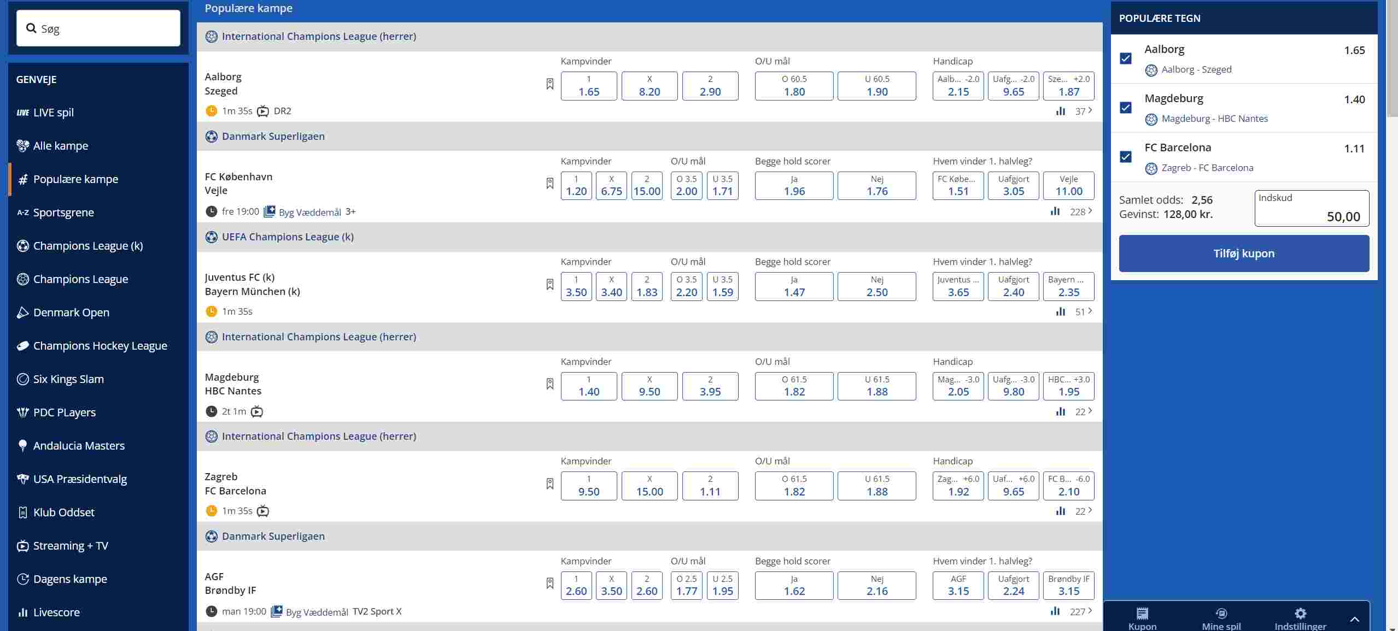Uncheck the FC Barcelona selection checkbox
The width and height of the screenshot is (1398, 631).
[x=1126, y=157]
